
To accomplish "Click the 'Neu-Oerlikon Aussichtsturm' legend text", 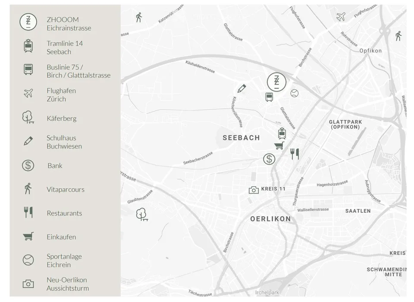I will tap(68, 284).
